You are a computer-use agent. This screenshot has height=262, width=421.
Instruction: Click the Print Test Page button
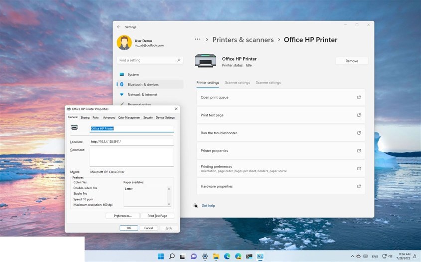(x=157, y=216)
